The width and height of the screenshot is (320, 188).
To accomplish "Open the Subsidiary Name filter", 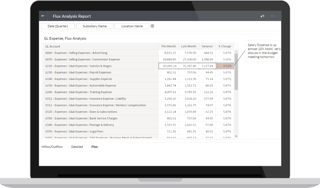I will [x=95, y=26].
